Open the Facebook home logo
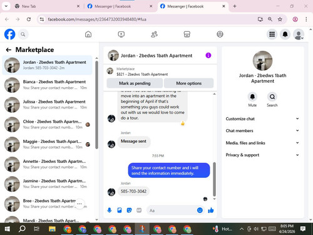 pyautogui.click(x=9, y=34)
